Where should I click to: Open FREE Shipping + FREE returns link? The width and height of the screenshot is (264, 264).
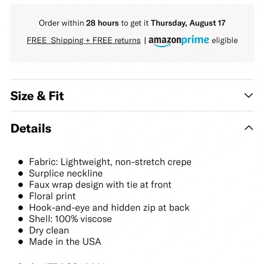(84, 41)
